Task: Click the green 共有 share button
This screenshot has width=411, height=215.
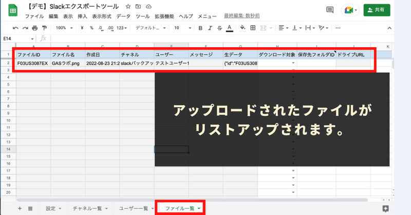Action: click(377, 10)
